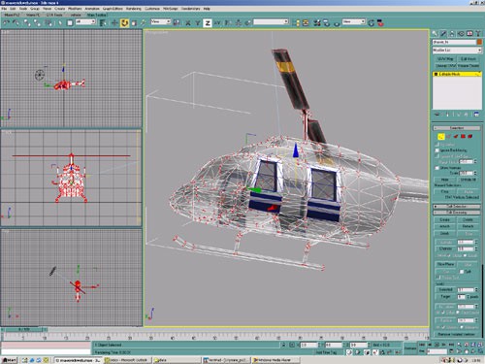Restrict the transform to the Z axis
The width and height of the screenshot is (485, 364).
point(208,23)
